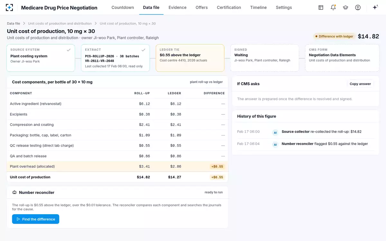Image resolution: width=386 pixels, height=241 pixels.
Task: Click the $2.86 ledger value
Action: (x=176, y=166)
